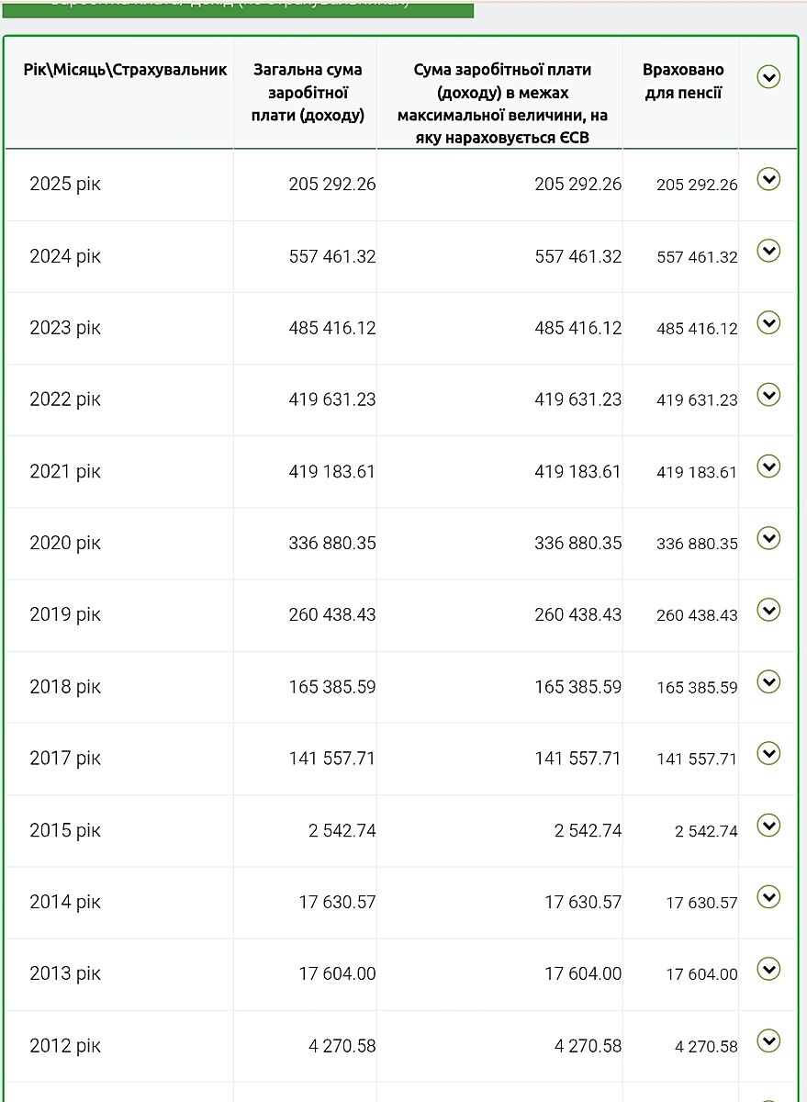This screenshot has height=1102, width=807.
Task: Select the 2024 рік row label
Action: click(x=65, y=256)
